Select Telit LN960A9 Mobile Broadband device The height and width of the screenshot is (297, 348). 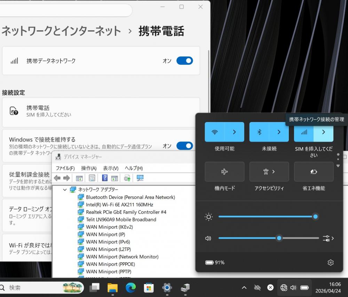(121, 220)
